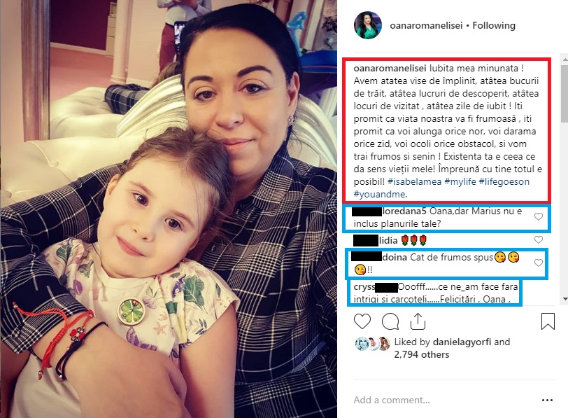Click the comments scrollbar up arrow
Screen dimensions: 568x418
(x=565, y=58)
